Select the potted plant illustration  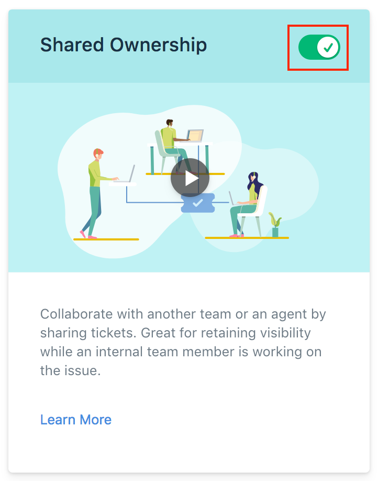pyautogui.click(x=275, y=225)
